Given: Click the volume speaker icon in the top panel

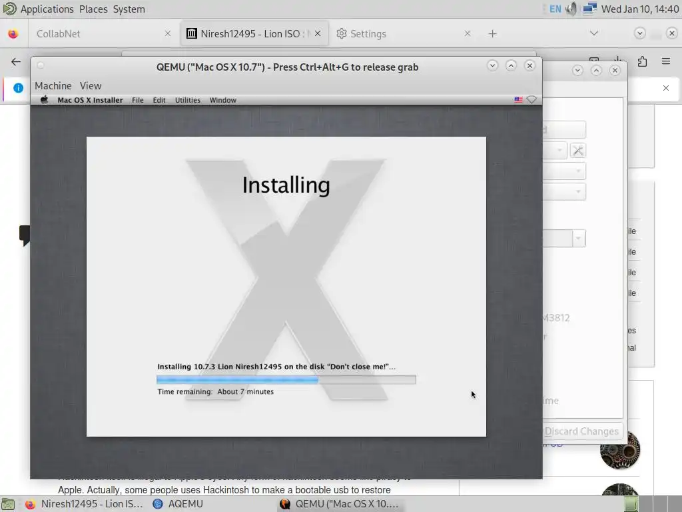Looking at the screenshot, I should click(x=571, y=9).
